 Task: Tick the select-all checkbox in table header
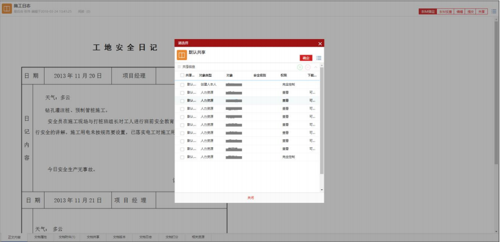(x=182, y=76)
